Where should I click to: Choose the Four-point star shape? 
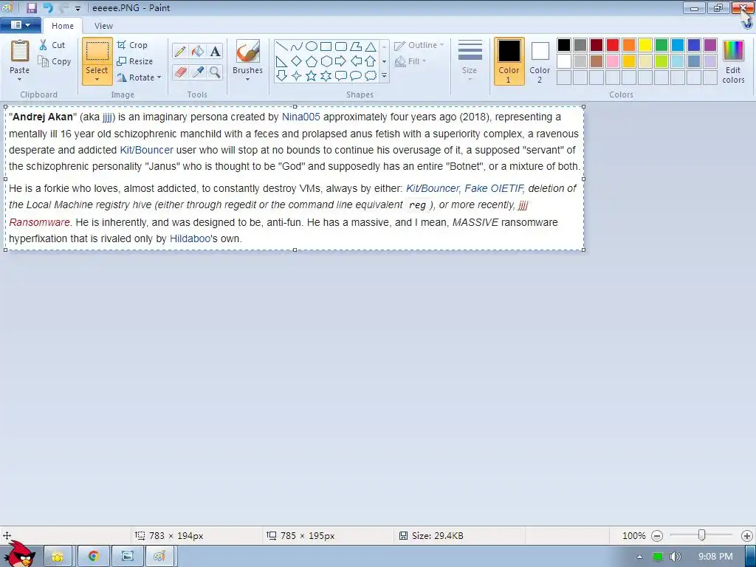tap(297, 76)
